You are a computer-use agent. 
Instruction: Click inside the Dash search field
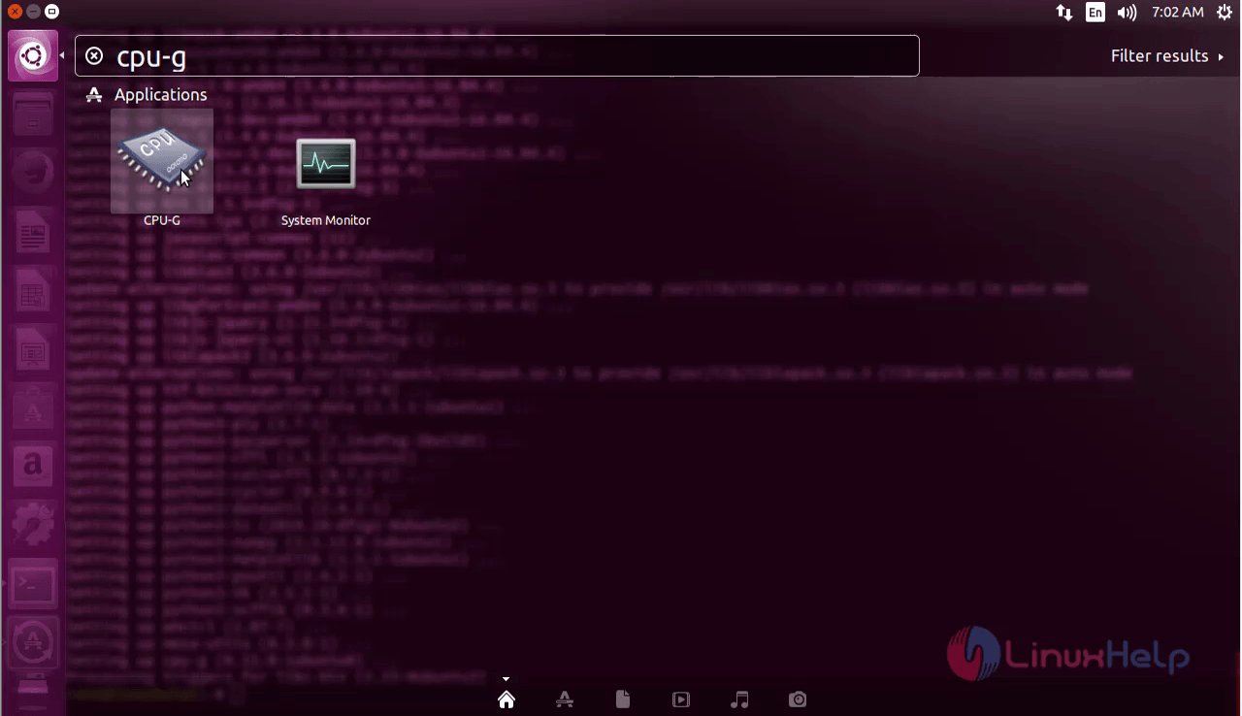497,56
